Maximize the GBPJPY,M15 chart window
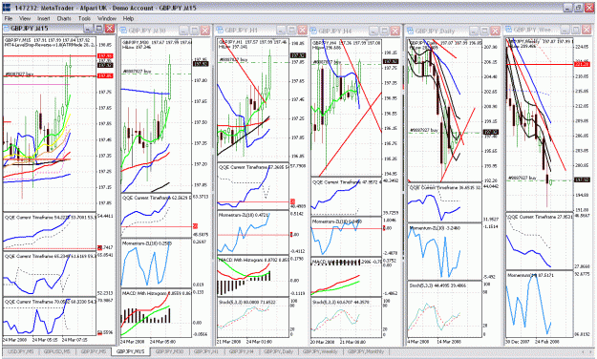 tap(99, 29)
